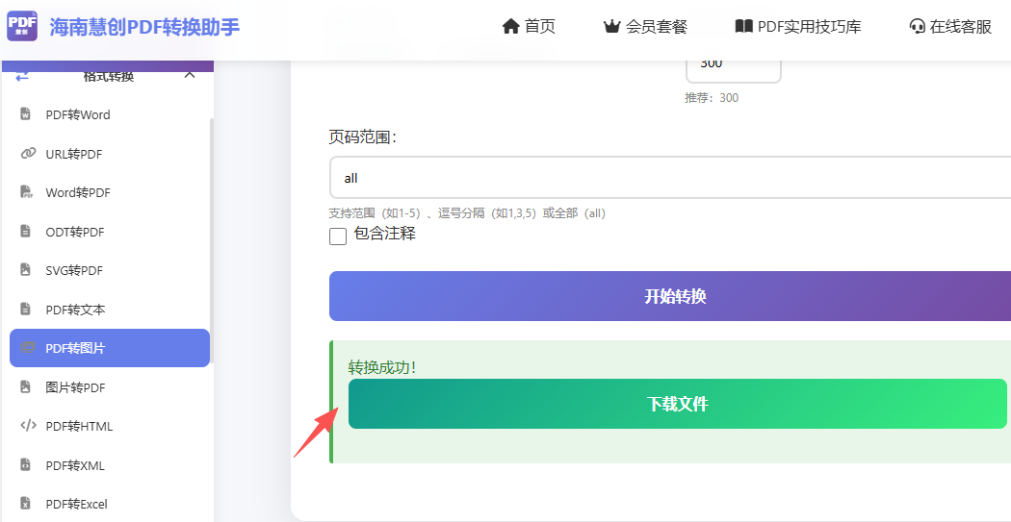Click the document icon for ODT转PDF
Screen dimensions: 1011x522
(26, 231)
